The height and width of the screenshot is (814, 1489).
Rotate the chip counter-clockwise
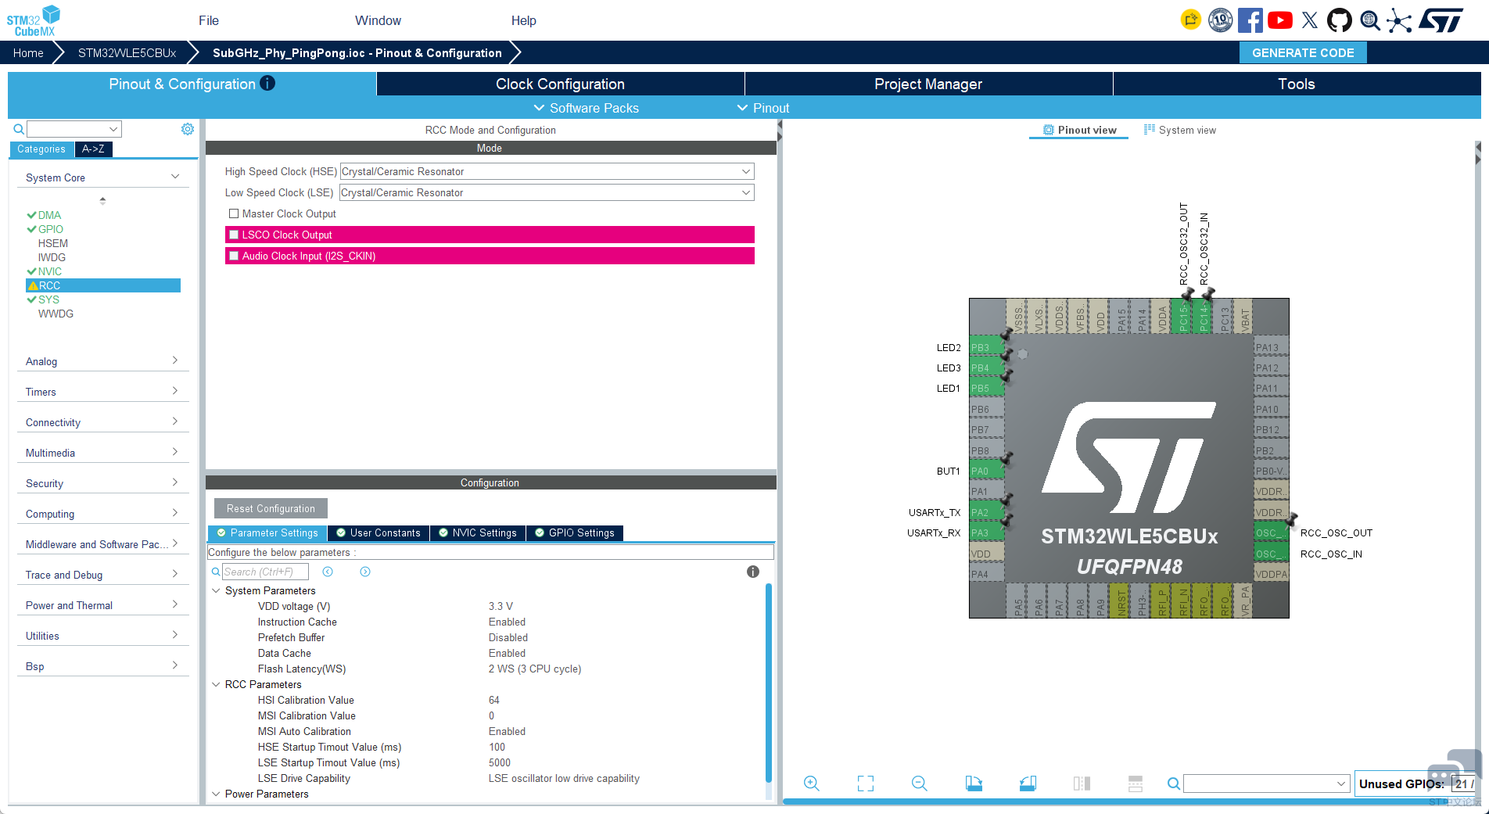pyautogui.click(x=1028, y=784)
